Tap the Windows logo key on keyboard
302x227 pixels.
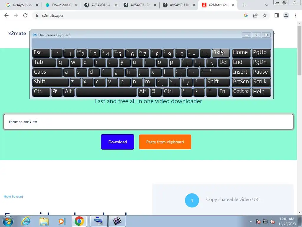tap(57, 92)
